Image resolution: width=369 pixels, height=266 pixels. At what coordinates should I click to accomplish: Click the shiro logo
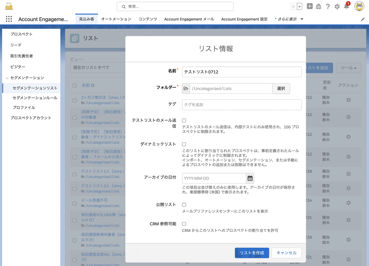[9, 6]
